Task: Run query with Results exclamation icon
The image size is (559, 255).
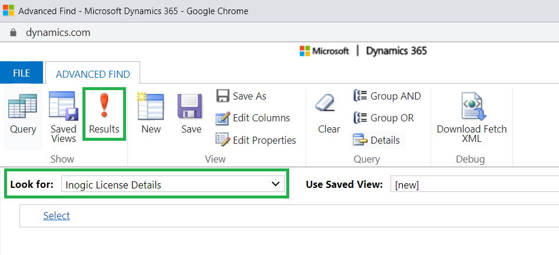Action: (x=104, y=114)
